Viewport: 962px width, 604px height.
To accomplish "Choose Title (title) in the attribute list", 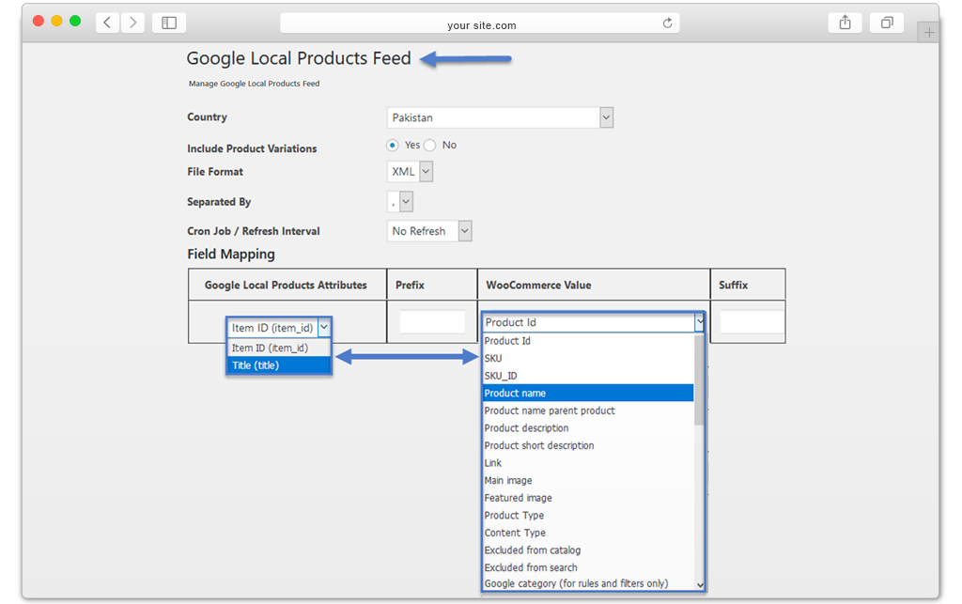I will pos(279,365).
